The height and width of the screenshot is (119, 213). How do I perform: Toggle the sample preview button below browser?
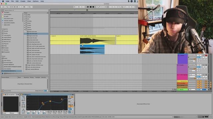click(2, 73)
